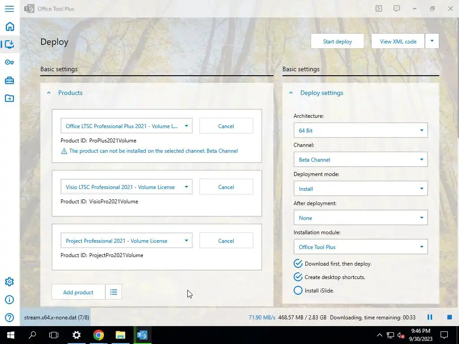Click the channel warning triangle icon
The width and height of the screenshot is (459, 344).
tap(64, 151)
